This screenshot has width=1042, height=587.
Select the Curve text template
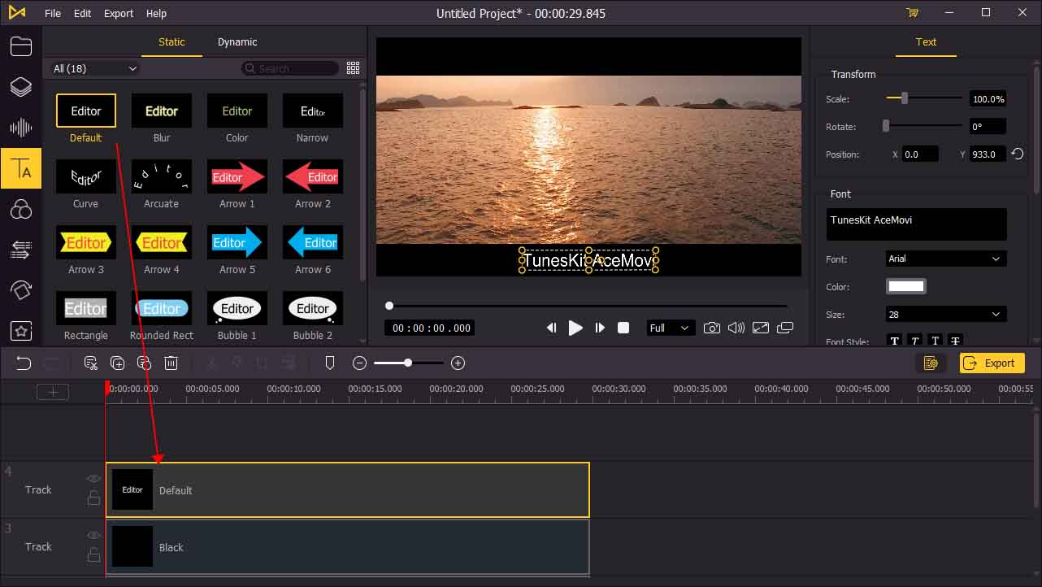point(86,176)
